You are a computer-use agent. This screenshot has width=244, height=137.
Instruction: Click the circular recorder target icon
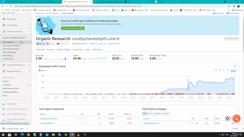(227, 118)
